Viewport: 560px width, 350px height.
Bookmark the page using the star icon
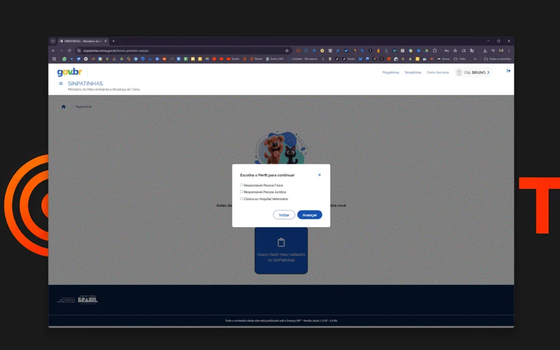point(286,49)
